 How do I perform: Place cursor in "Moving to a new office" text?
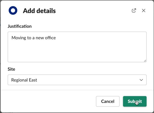(x=33, y=38)
